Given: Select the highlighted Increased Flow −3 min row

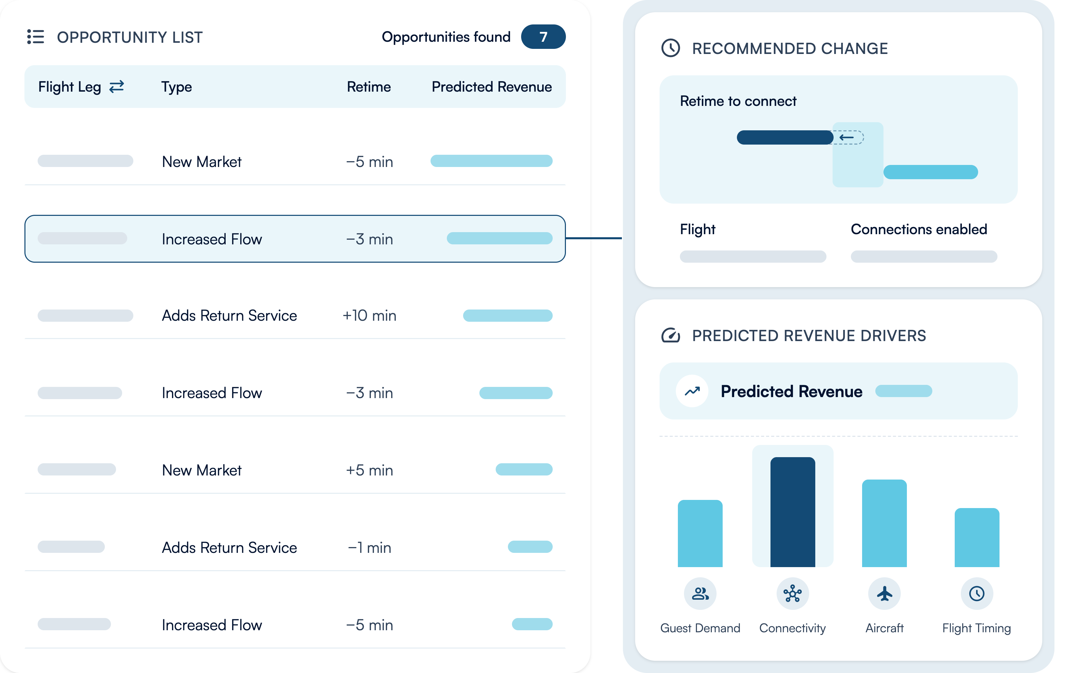Looking at the screenshot, I should tap(295, 239).
